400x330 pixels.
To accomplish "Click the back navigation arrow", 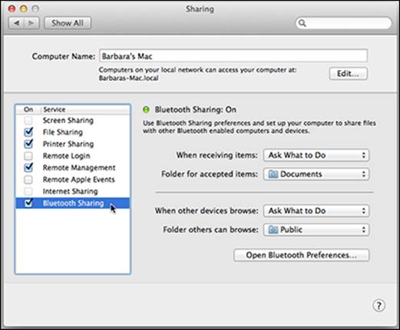I will (17, 23).
